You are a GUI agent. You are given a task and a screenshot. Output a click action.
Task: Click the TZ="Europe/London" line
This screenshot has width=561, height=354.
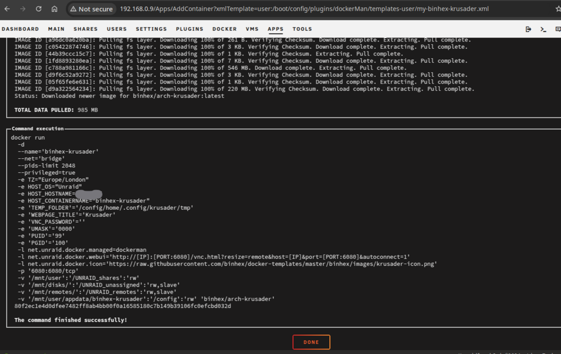click(x=53, y=180)
